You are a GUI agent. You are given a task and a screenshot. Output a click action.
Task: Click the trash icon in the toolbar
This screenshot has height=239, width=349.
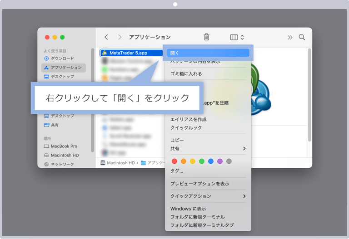(206, 37)
